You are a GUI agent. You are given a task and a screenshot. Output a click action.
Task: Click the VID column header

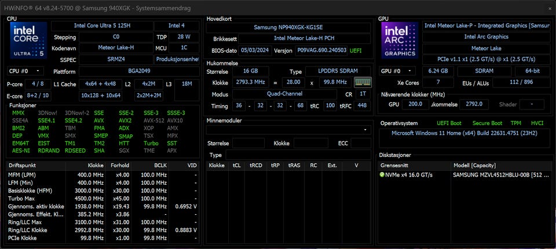coord(184,166)
